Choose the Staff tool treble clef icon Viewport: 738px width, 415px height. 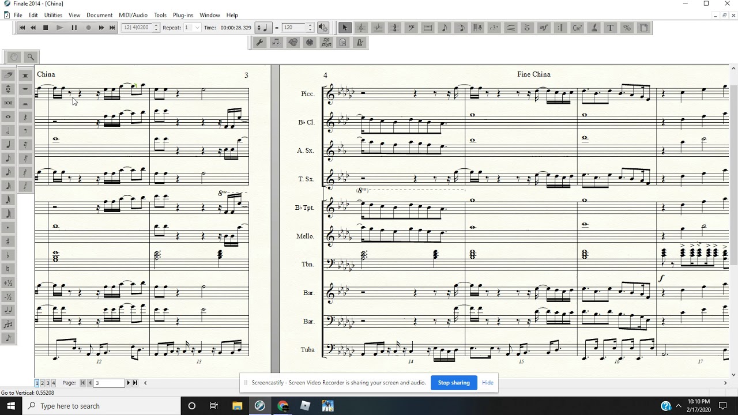coord(361,27)
